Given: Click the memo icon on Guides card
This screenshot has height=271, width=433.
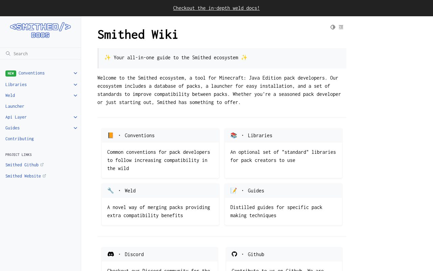Looking at the screenshot, I should click(234, 190).
